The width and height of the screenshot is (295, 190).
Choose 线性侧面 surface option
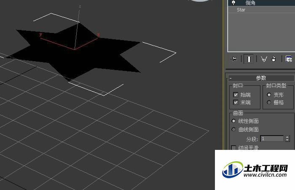(x=233, y=121)
